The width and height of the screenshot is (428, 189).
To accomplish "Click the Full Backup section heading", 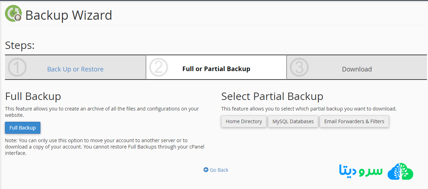I will [x=33, y=96].
